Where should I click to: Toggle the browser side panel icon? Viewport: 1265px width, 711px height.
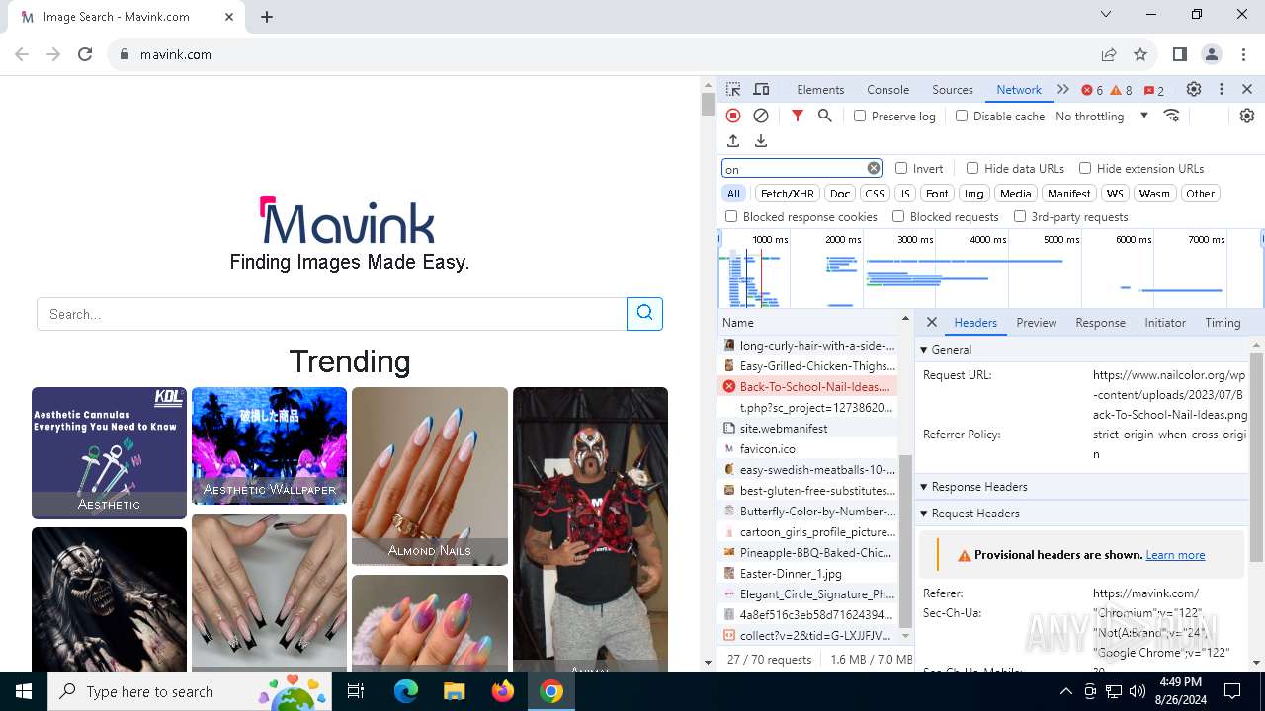click(1180, 54)
